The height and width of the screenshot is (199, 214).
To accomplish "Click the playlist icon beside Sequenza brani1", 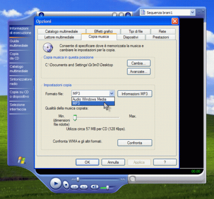I will point(143,12).
